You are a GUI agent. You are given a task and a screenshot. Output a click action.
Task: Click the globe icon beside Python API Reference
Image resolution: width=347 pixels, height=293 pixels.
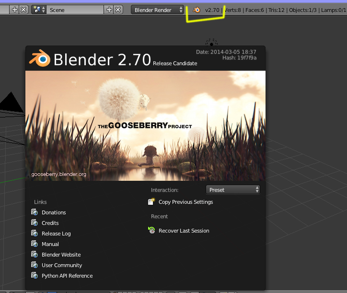click(x=35, y=276)
